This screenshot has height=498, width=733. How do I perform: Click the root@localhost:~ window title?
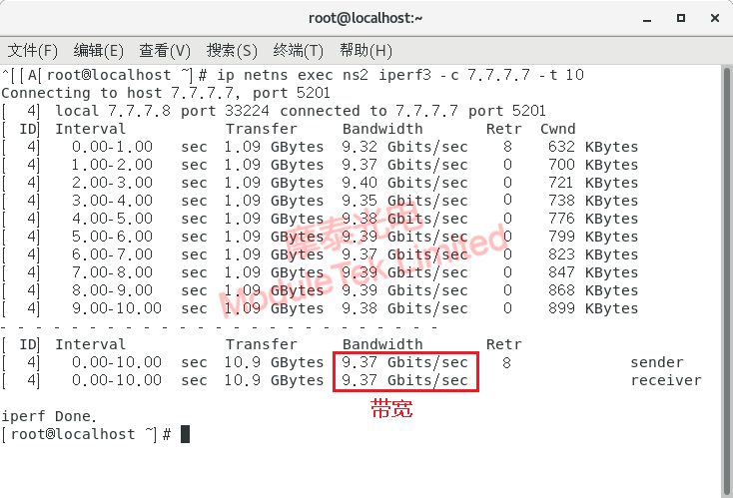pos(366,18)
